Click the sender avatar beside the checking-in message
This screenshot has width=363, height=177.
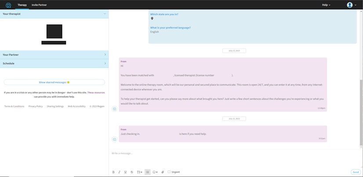point(114,139)
